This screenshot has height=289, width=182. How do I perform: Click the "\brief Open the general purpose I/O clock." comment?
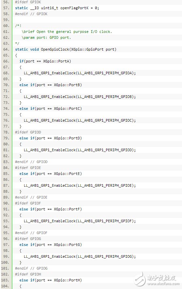click(x=67, y=32)
